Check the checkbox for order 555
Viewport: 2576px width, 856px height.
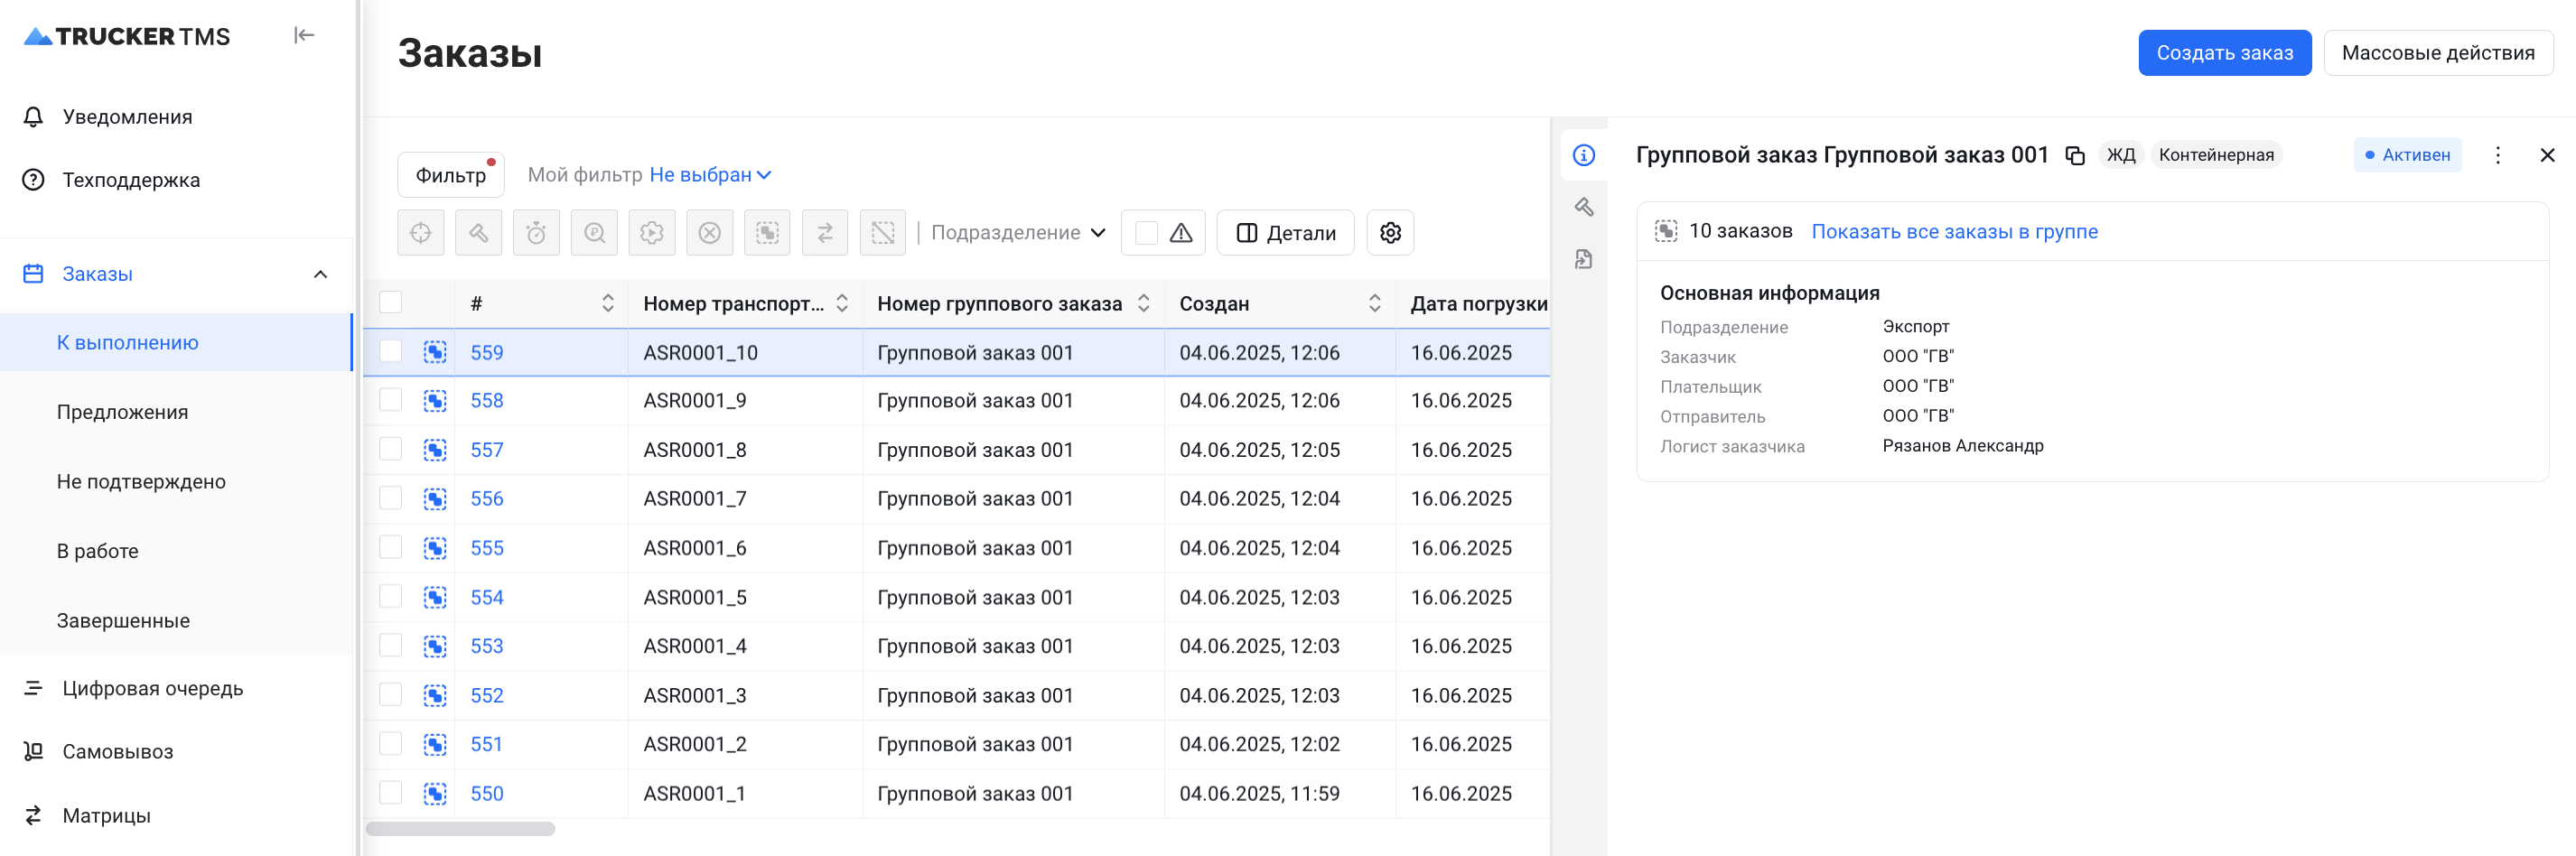pyautogui.click(x=391, y=546)
